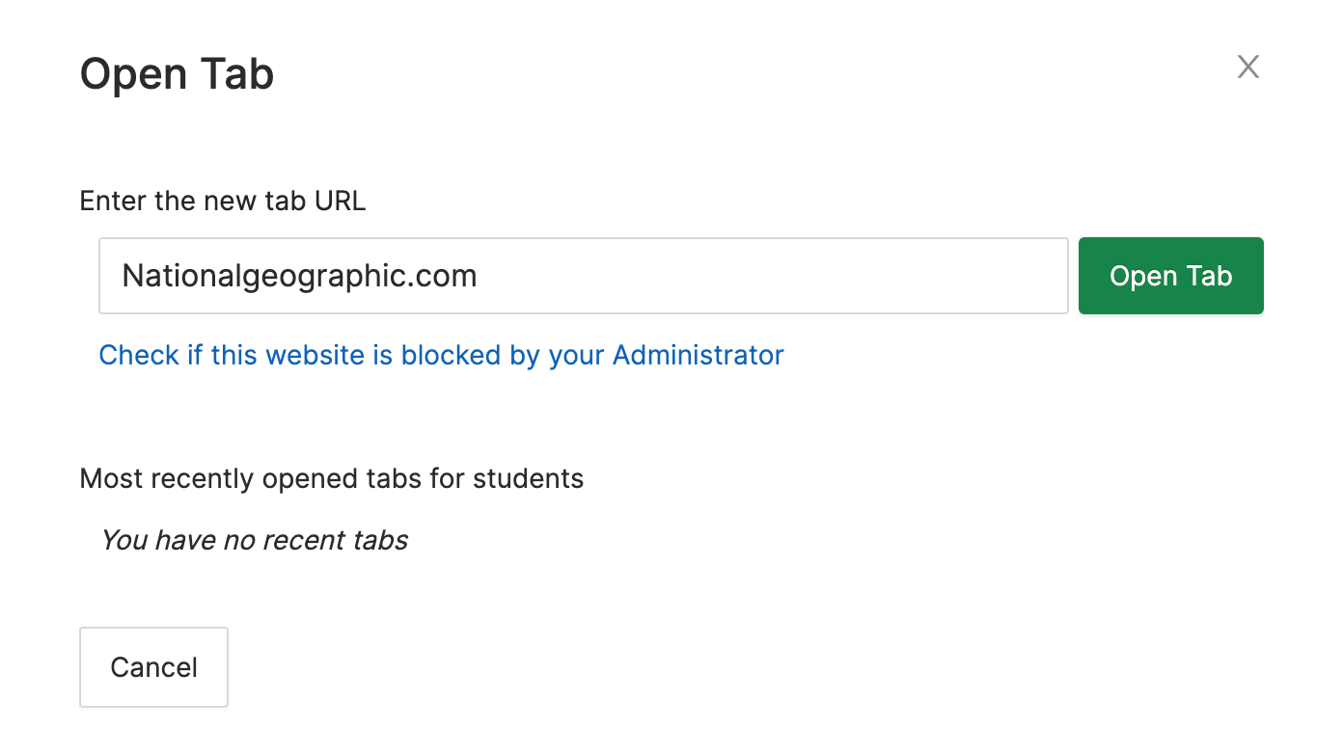1343x754 pixels.
Task: Click the 'You have no recent tabs' message
Action: tap(255, 540)
